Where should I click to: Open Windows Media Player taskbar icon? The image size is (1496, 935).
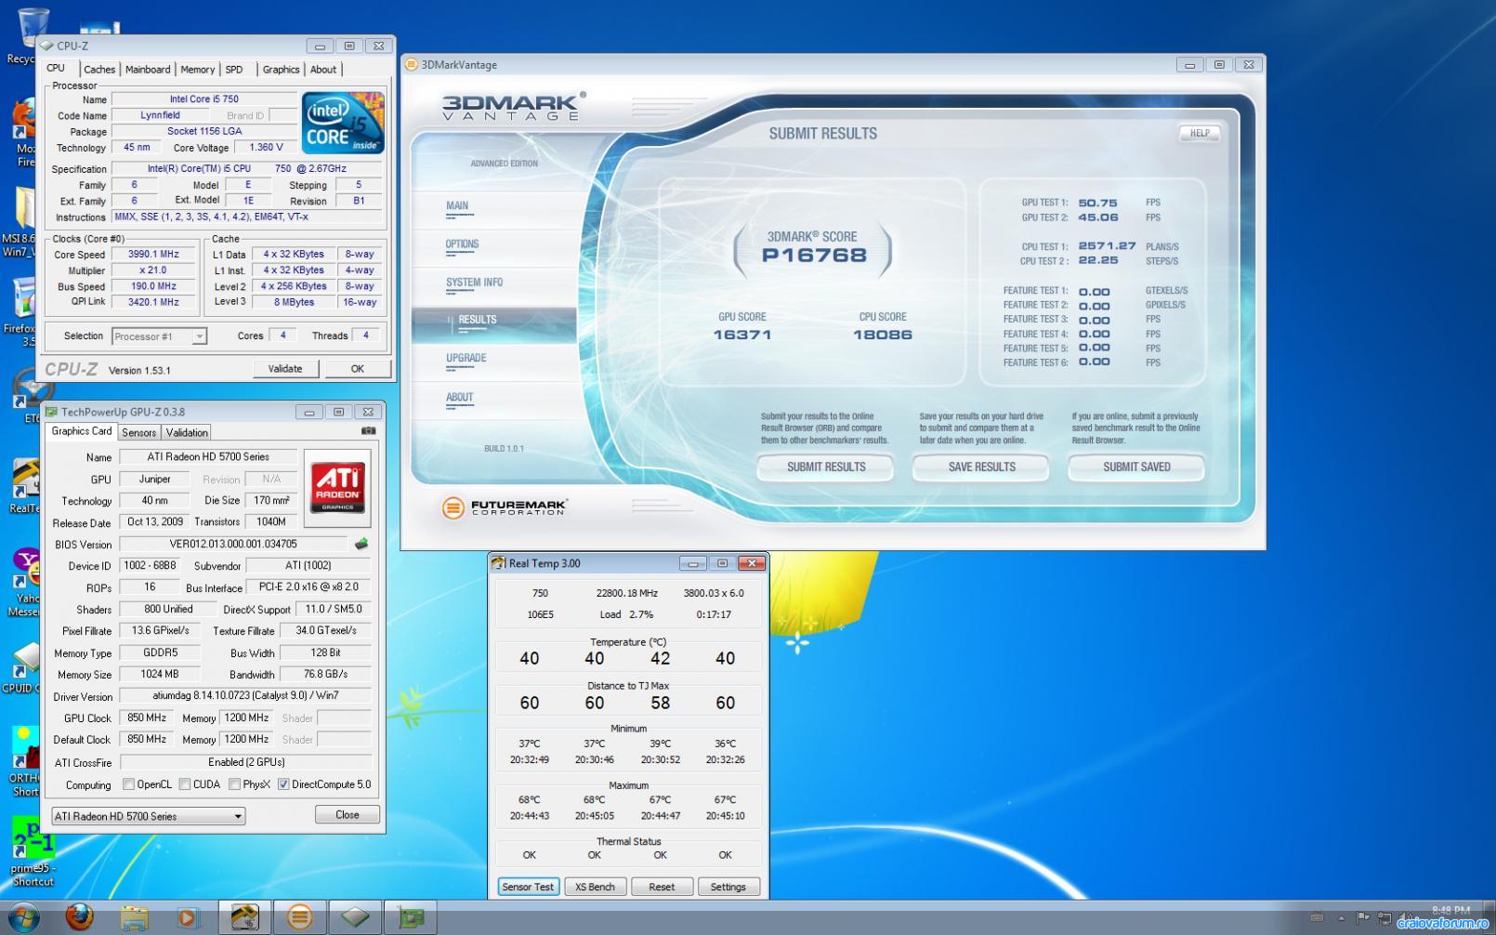[x=187, y=917]
